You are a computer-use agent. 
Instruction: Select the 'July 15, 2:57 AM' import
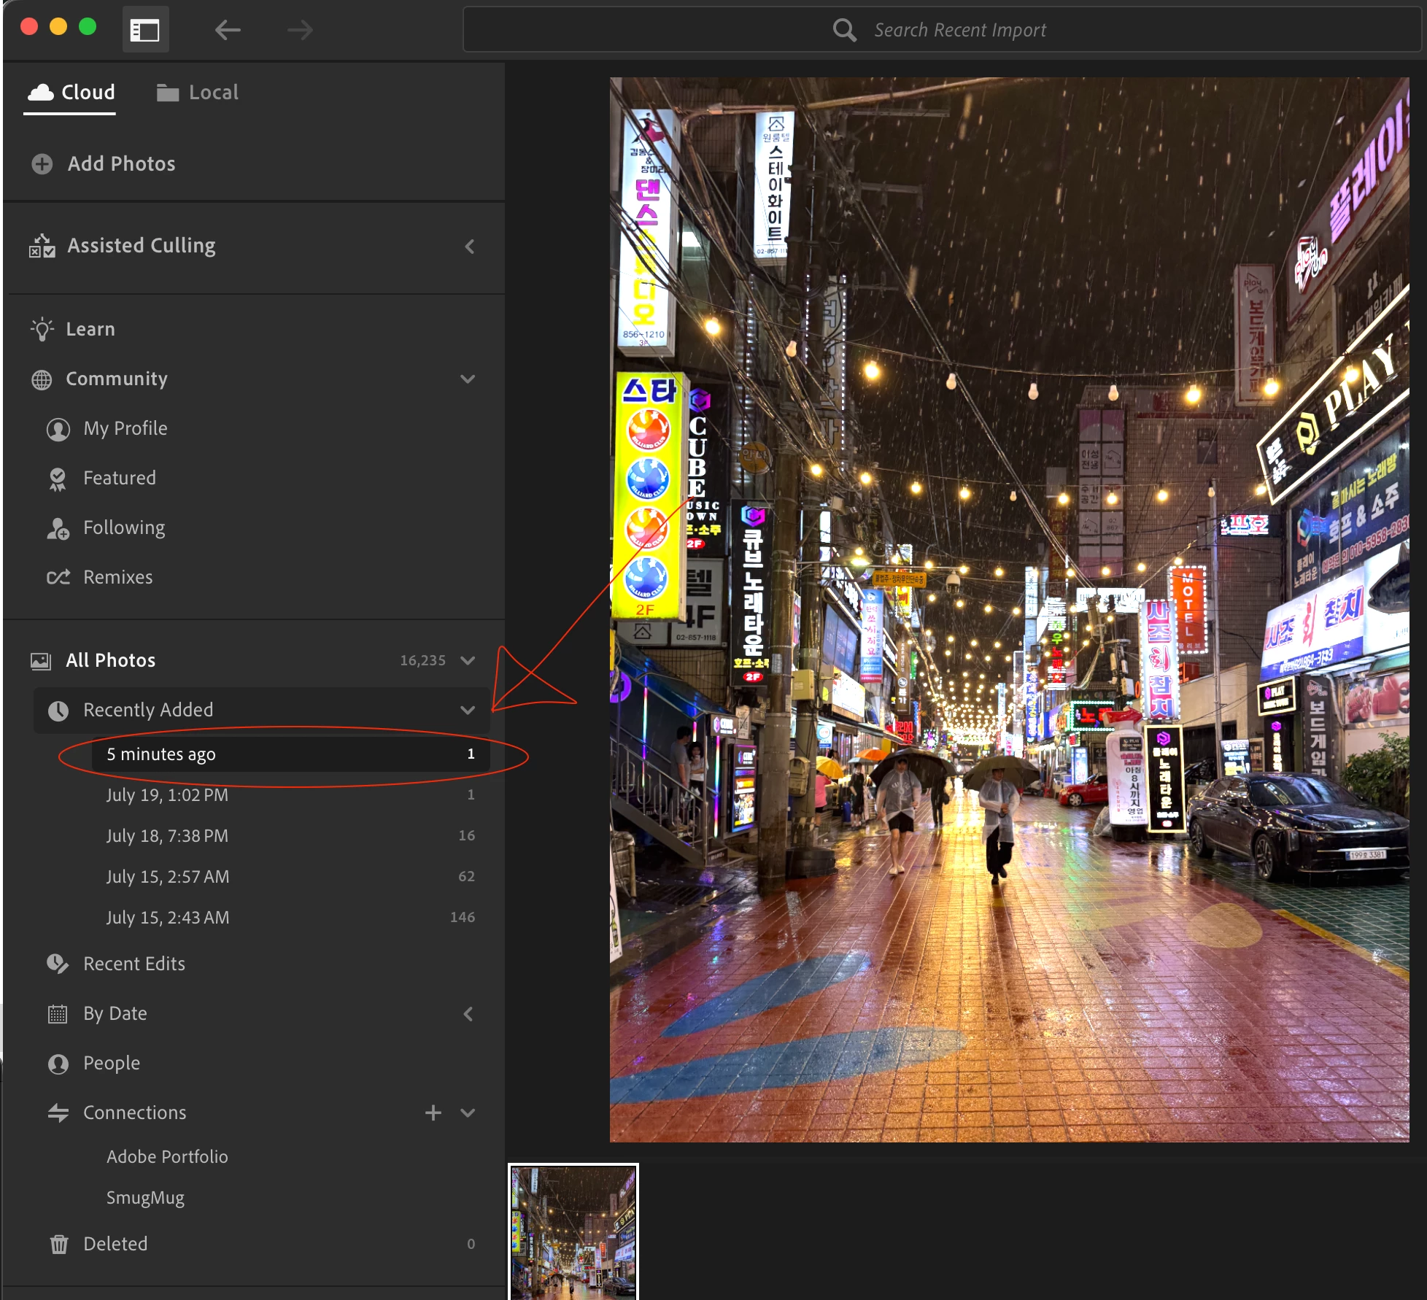tap(291, 877)
